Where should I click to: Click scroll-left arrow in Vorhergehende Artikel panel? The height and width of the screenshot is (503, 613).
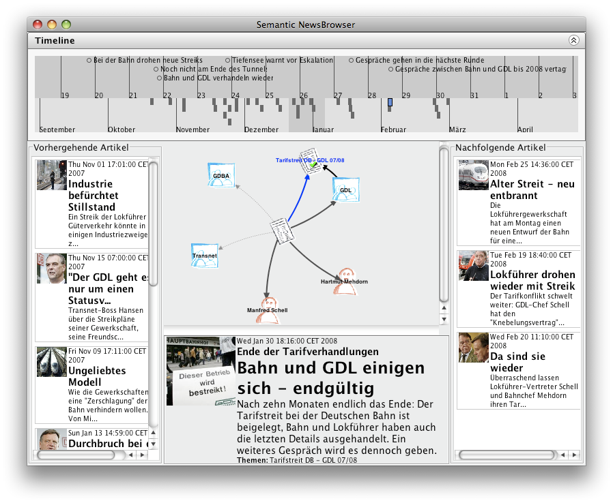(130, 455)
